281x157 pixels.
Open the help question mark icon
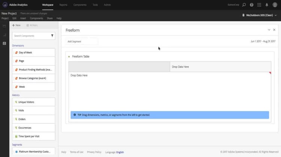click(252, 5)
